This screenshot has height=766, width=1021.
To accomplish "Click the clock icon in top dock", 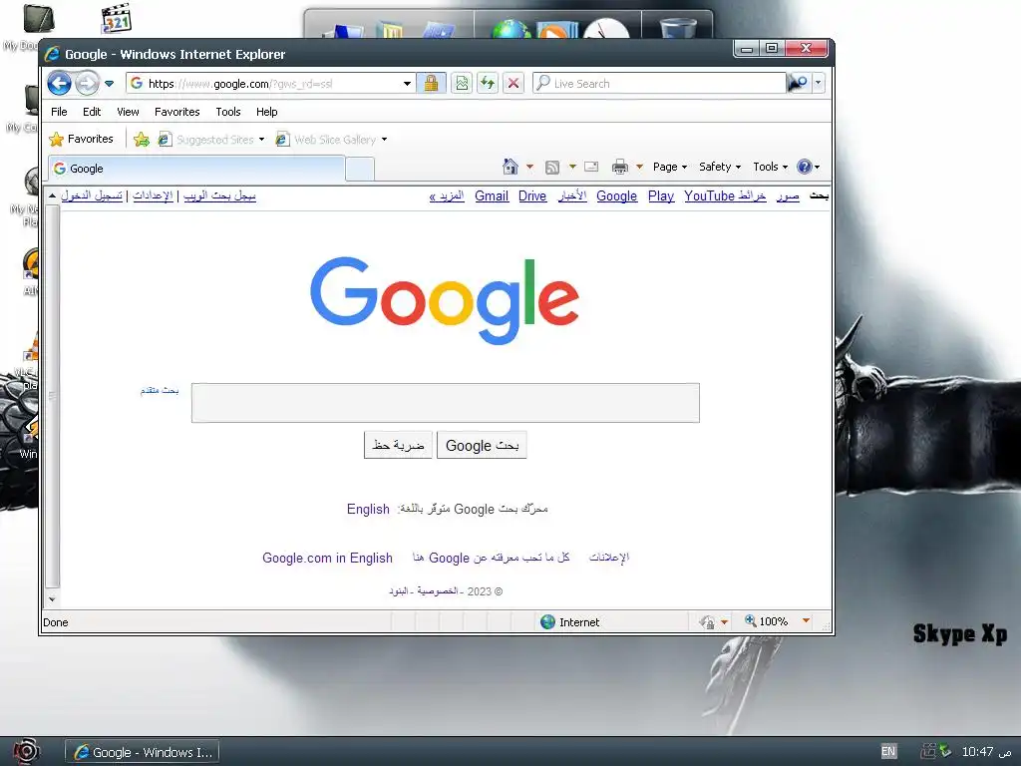I will (x=606, y=28).
